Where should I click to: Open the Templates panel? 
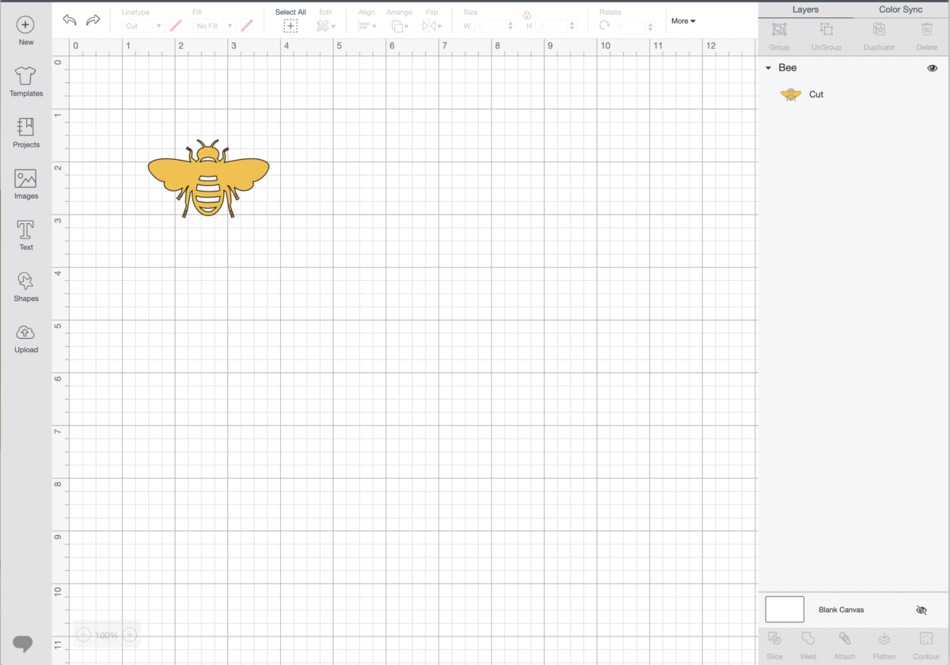(x=25, y=82)
